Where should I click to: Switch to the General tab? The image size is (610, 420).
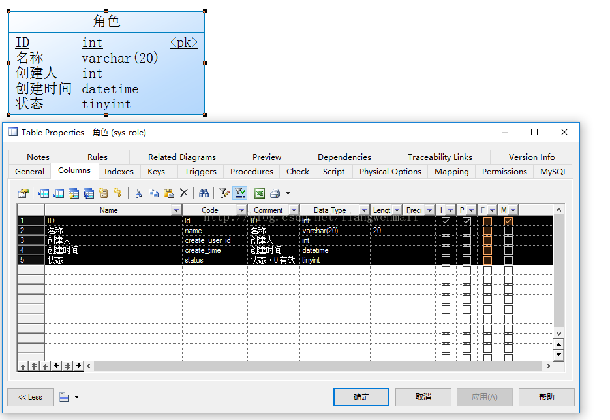[29, 171]
